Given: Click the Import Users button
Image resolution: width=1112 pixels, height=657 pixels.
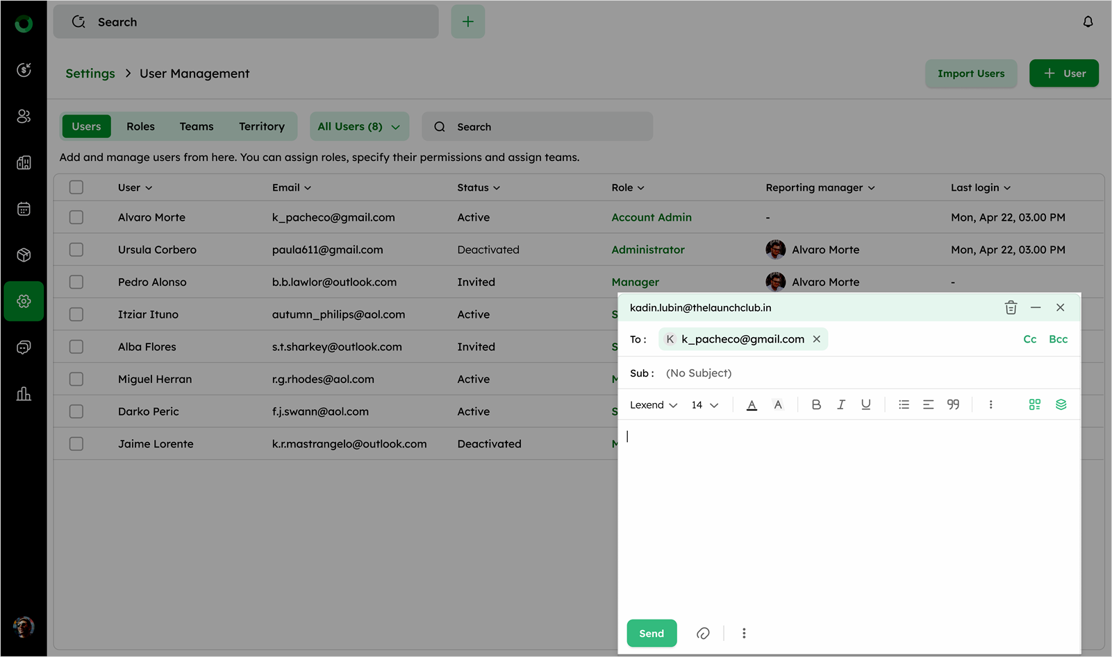Looking at the screenshot, I should click(970, 74).
